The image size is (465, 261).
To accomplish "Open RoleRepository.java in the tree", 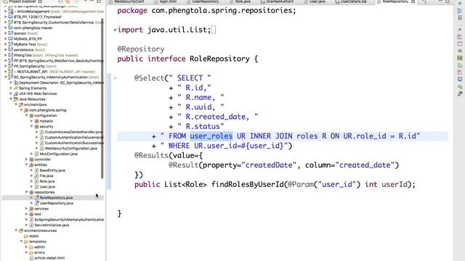I will [x=56, y=198].
